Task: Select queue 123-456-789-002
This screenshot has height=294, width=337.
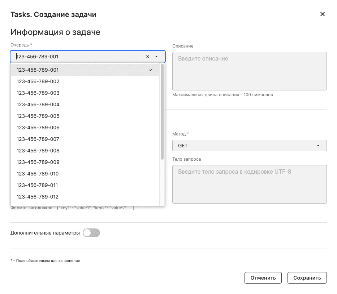Action: pos(38,81)
